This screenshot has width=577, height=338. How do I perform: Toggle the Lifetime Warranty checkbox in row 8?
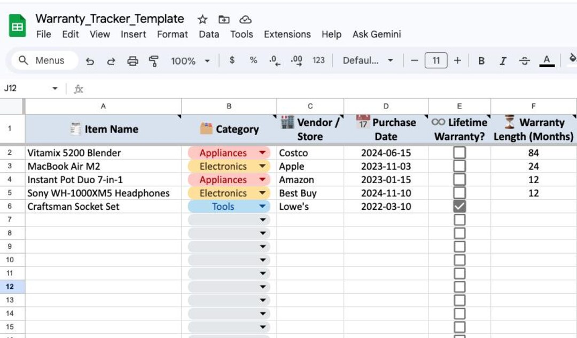pyautogui.click(x=459, y=233)
